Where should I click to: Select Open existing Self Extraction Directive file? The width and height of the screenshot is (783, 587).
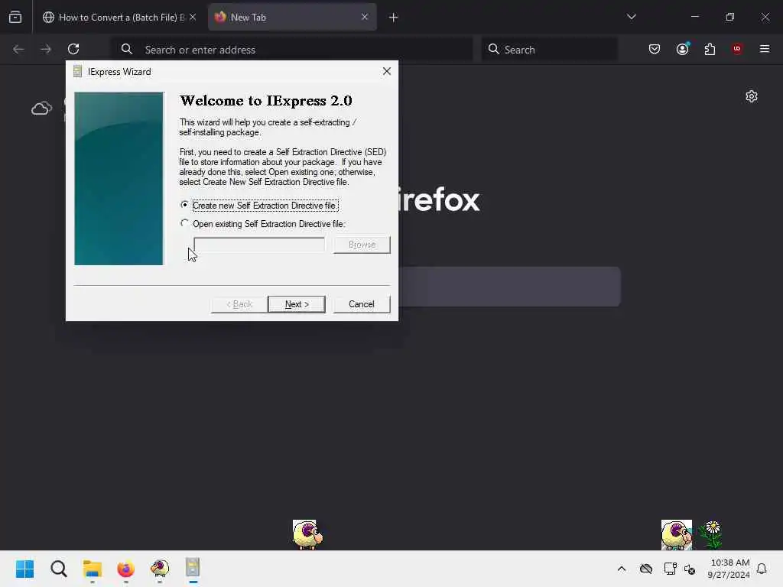(x=263, y=224)
